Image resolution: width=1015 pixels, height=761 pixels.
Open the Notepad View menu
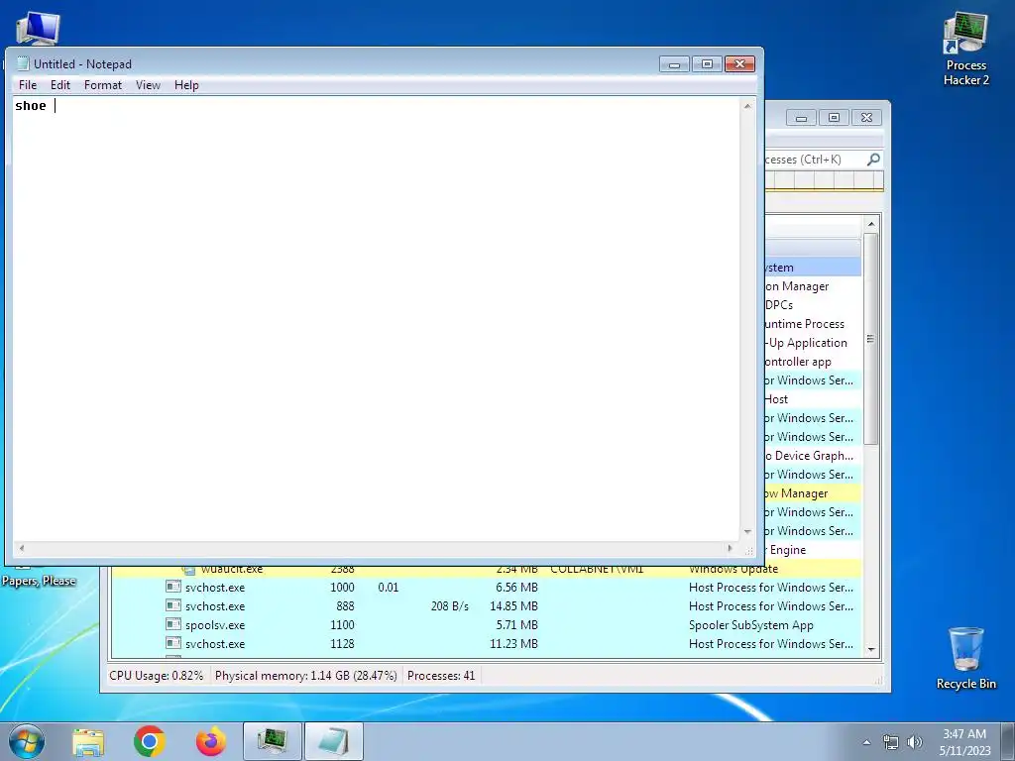(x=148, y=85)
